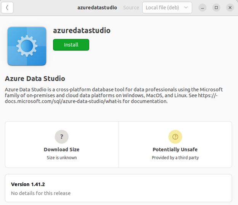Click the 'Provided by a third party' text
The width and height of the screenshot is (238, 205).
175,158
